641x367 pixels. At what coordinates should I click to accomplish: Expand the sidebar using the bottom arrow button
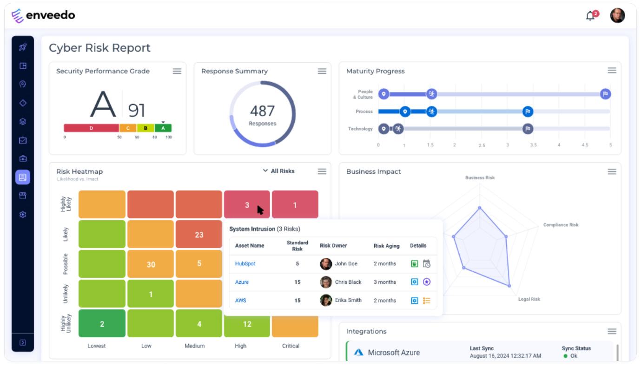[22, 342]
